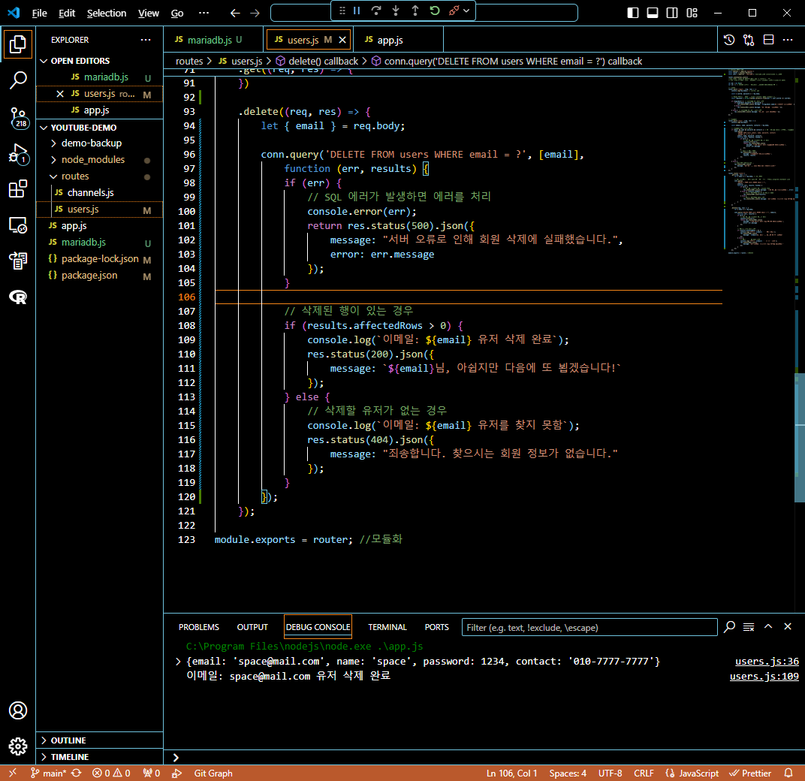Screen dimensions: 805x781
Task: Open editor More Actions ellipsis
Action: tap(788, 40)
